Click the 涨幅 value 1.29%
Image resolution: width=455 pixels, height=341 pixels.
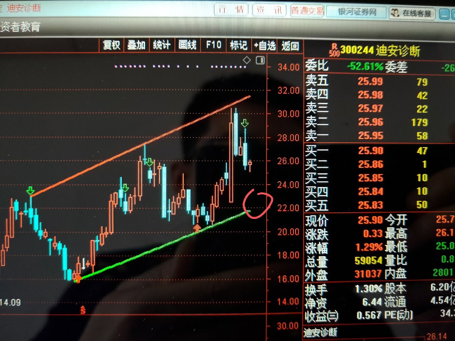click(x=369, y=247)
